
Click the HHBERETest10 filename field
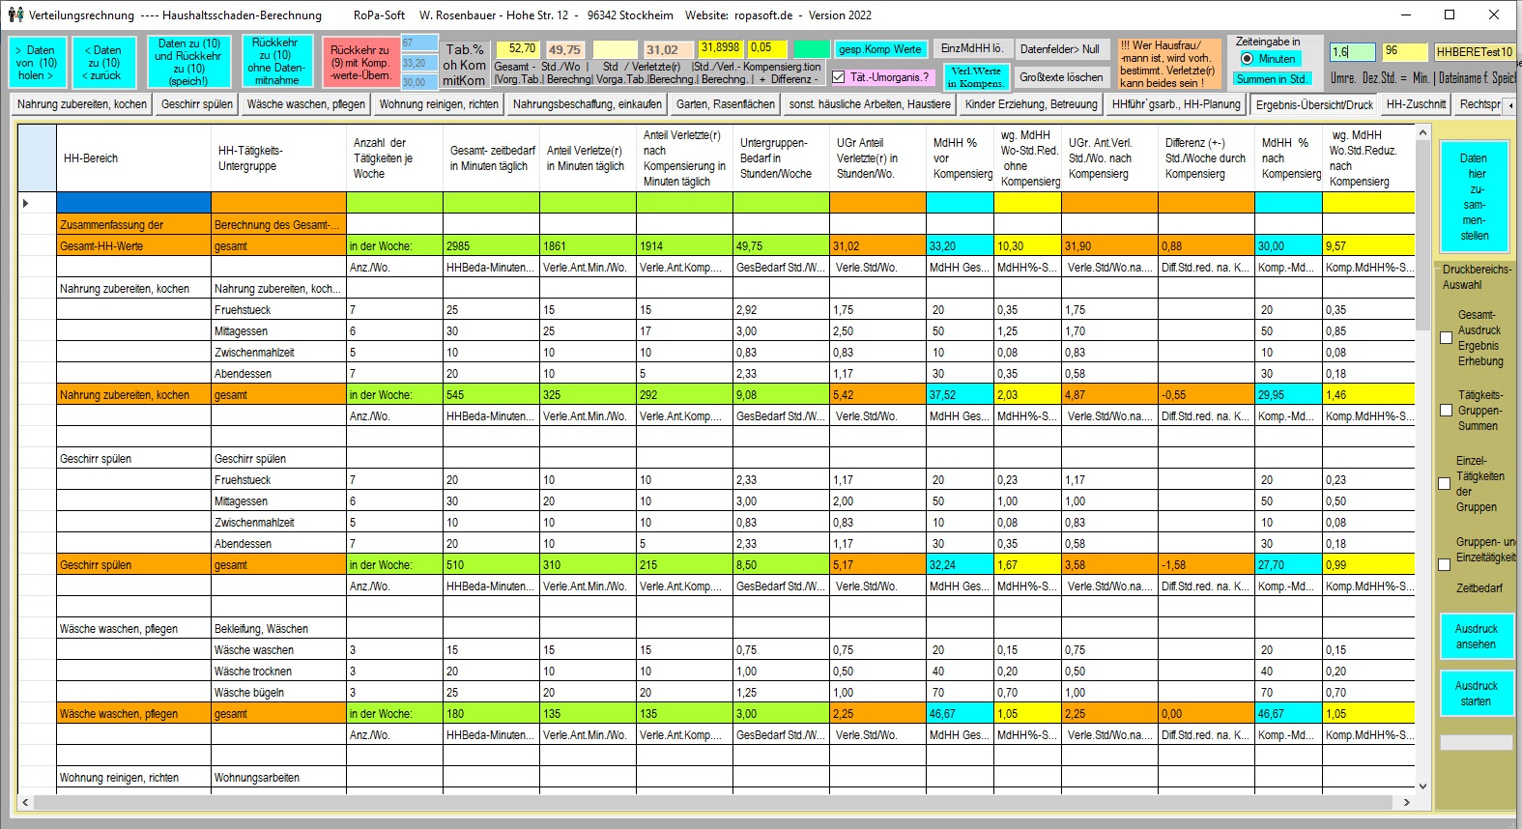pos(1474,52)
